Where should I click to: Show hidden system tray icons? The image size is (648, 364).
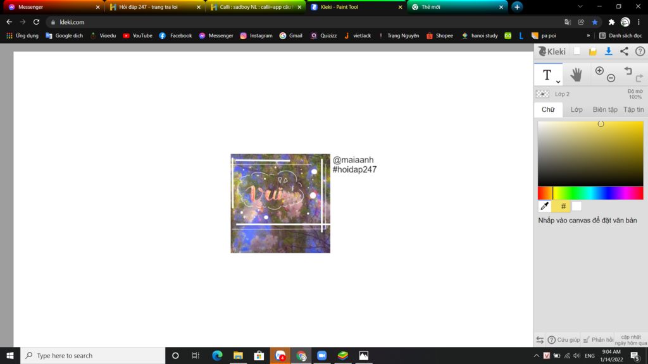[x=536, y=355]
